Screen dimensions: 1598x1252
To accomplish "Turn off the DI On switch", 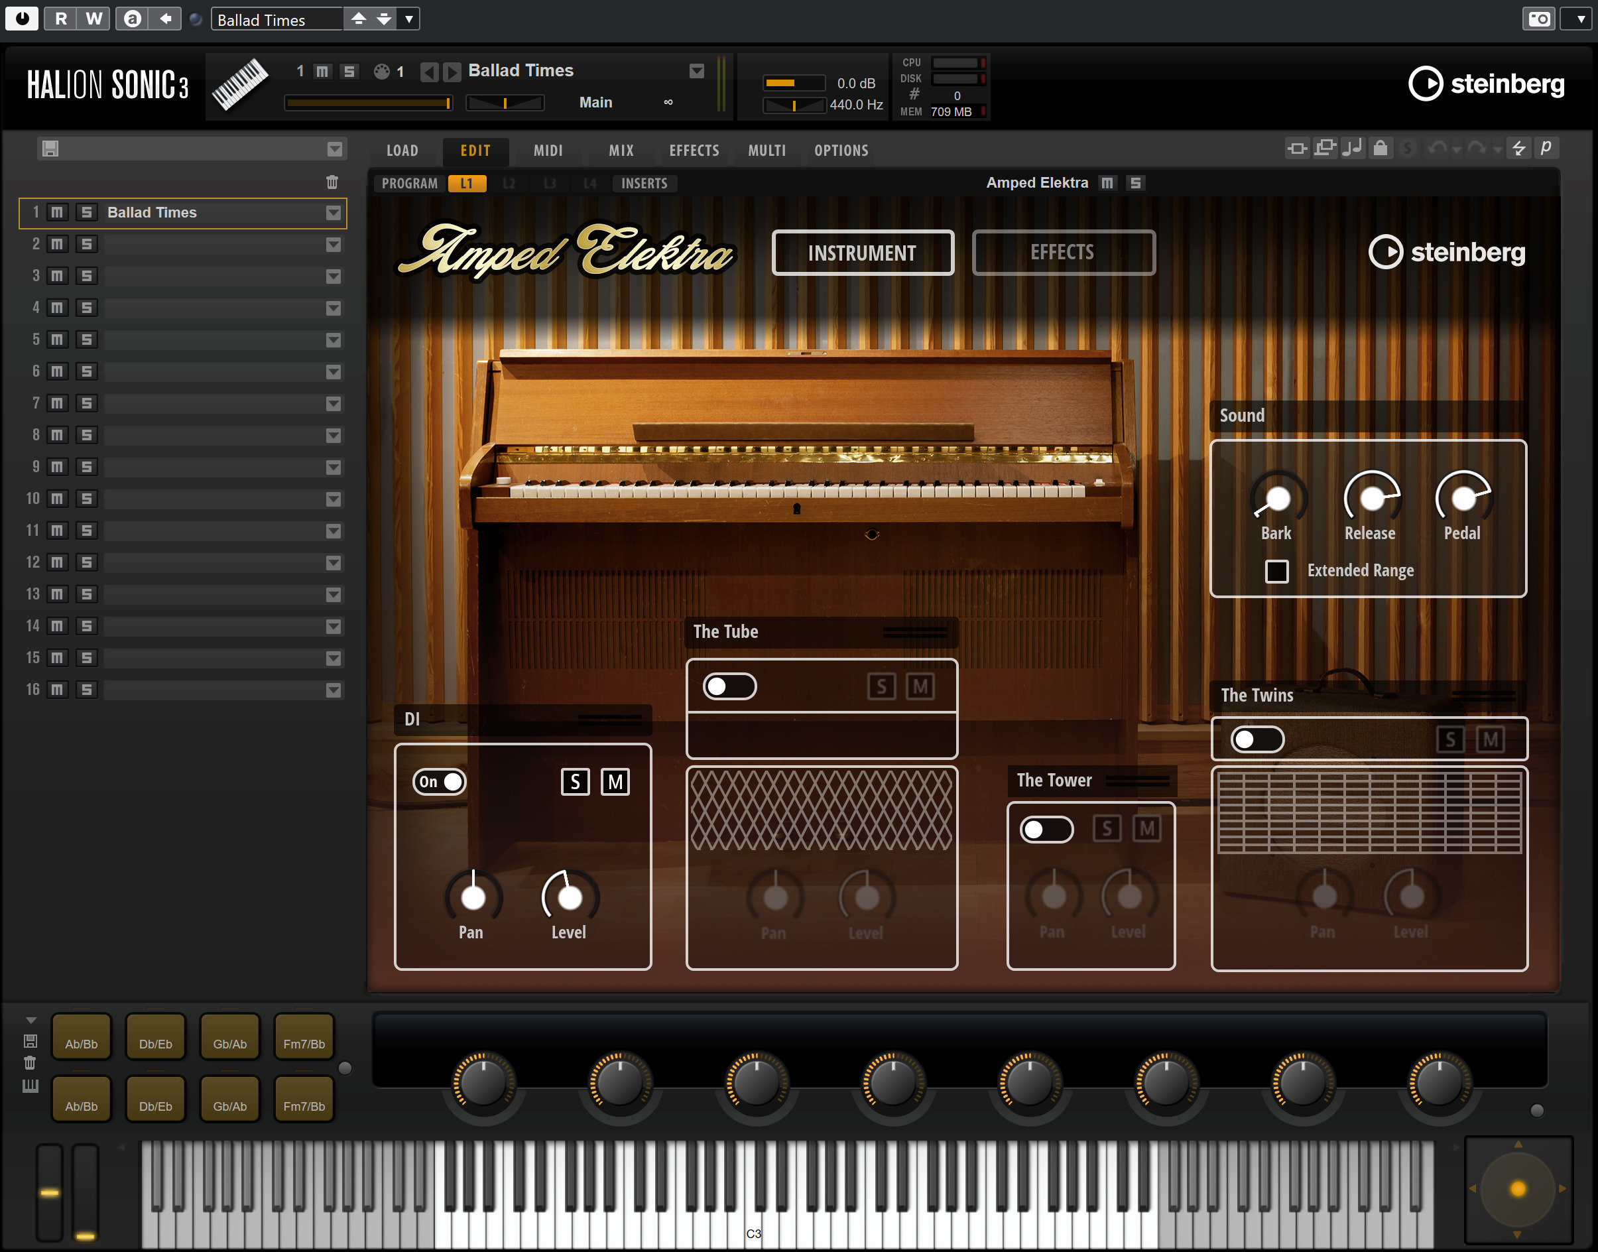I will 439,782.
